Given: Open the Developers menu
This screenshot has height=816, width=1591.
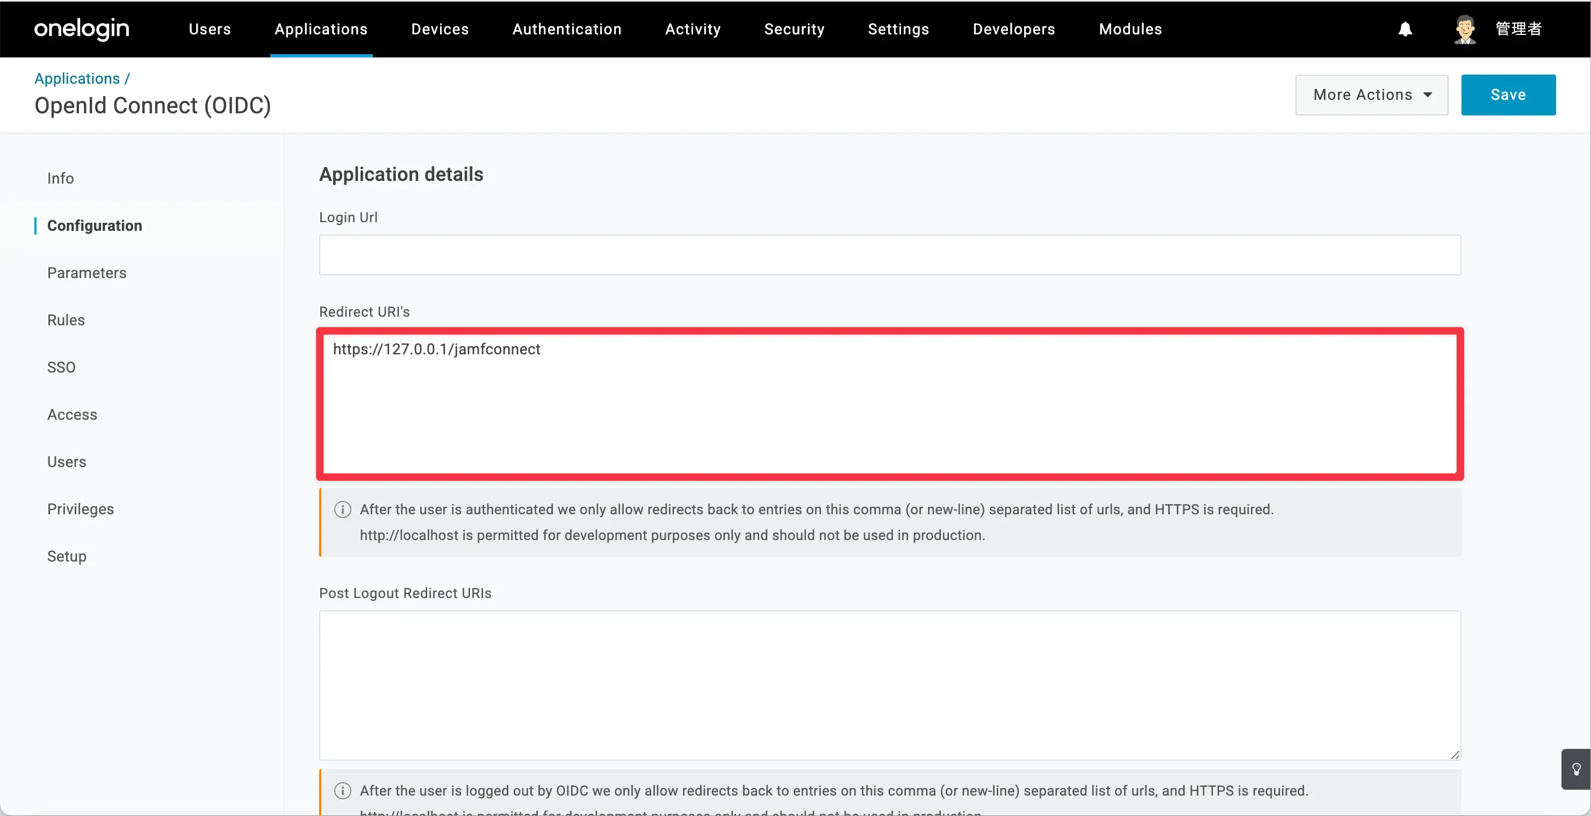Looking at the screenshot, I should point(1013,29).
